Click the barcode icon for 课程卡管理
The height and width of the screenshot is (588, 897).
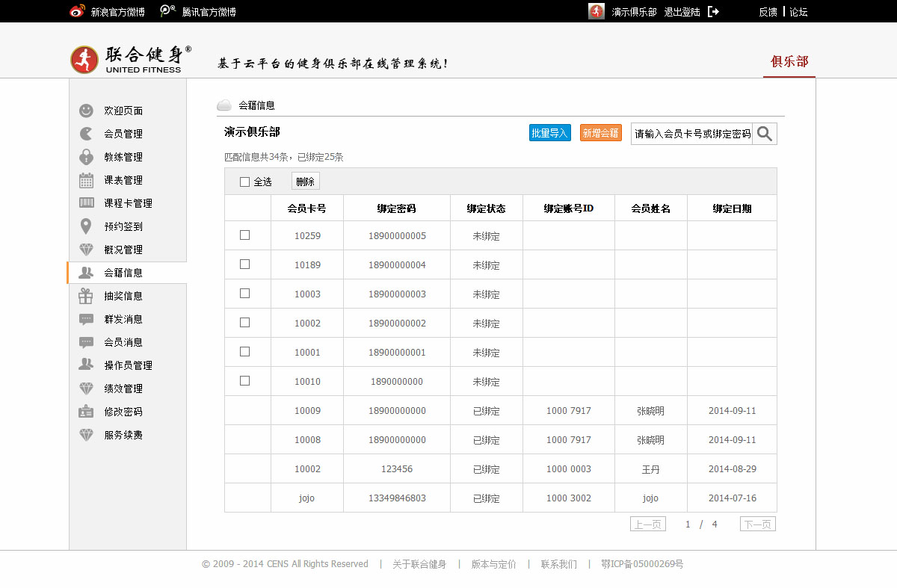point(87,203)
